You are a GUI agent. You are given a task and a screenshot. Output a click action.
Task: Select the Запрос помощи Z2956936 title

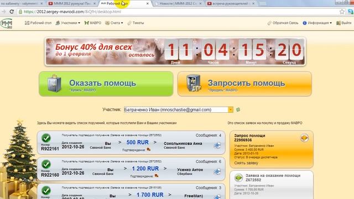click(x=249, y=138)
